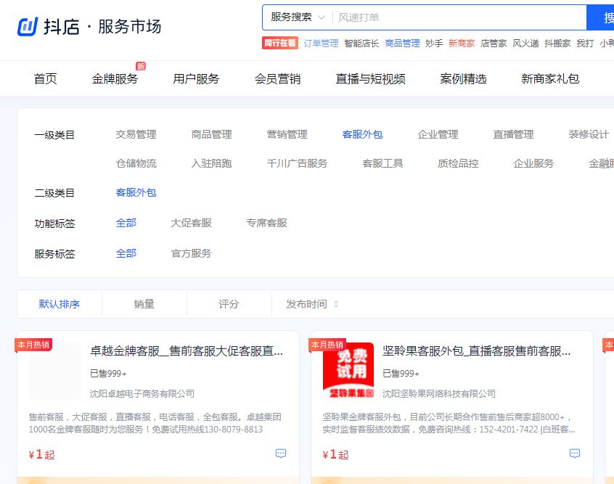The image size is (614, 484).
Task: Select 全部 under 功能标签
Action: (126, 223)
